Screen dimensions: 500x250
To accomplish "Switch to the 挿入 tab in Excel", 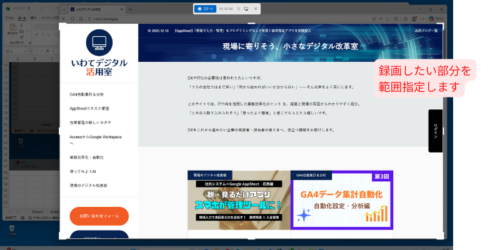I will [x=33, y=18].
